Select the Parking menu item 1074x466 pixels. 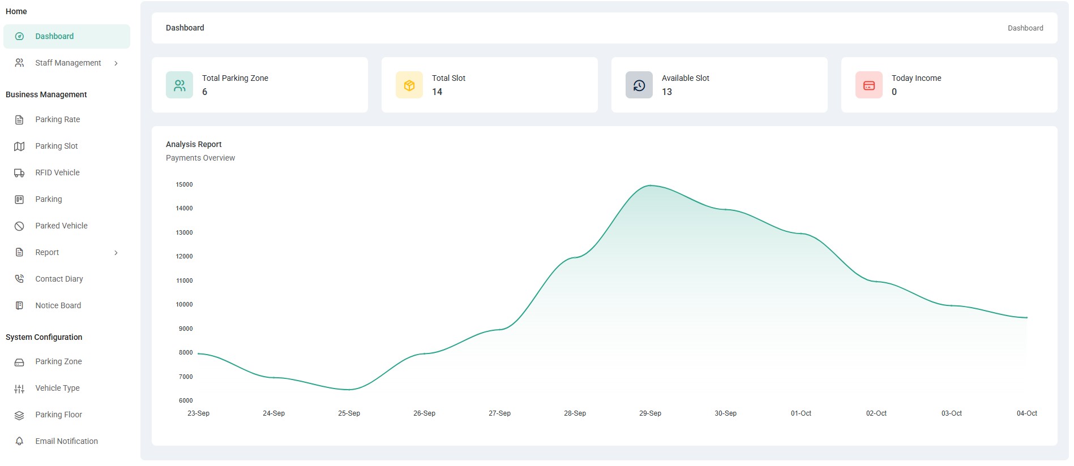pos(49,199)
